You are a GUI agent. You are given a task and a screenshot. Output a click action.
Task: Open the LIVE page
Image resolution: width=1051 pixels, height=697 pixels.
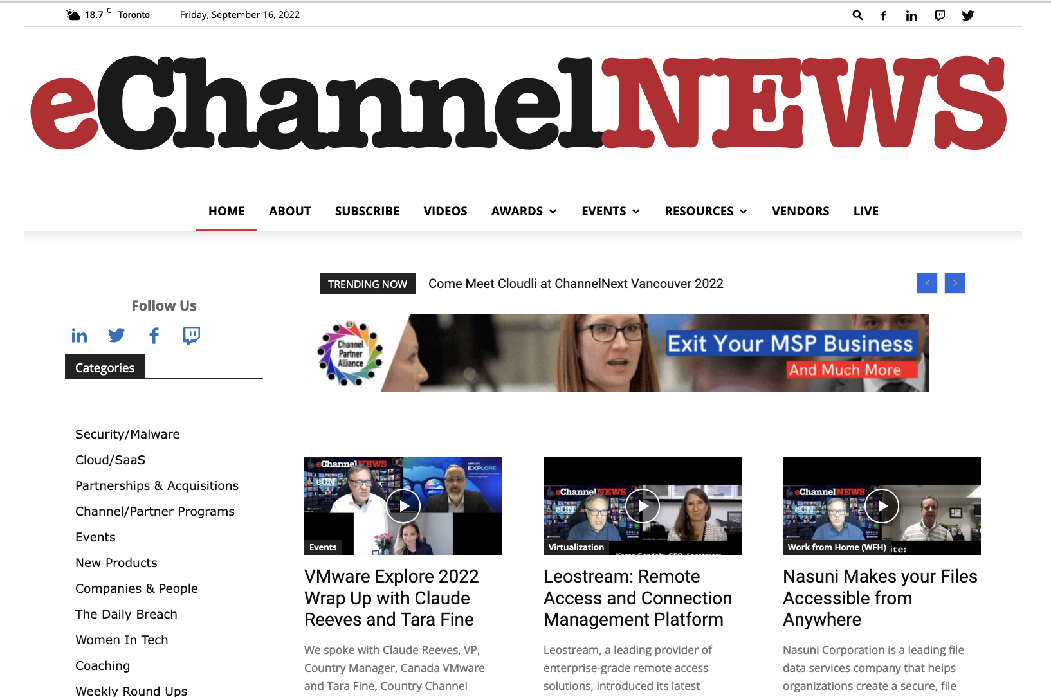[x=866, y=211]
